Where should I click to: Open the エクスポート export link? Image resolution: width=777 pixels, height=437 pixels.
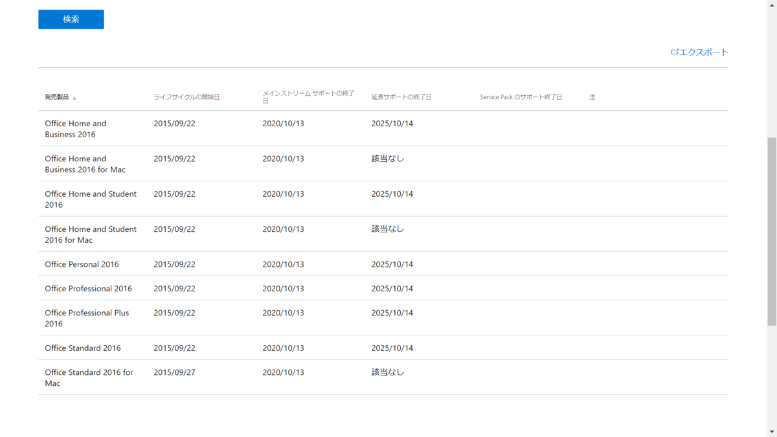pyautogui.click(x=699, y=52)
